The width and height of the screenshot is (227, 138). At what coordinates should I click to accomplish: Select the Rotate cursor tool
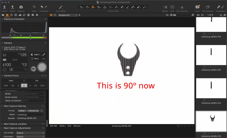[105, 7]
